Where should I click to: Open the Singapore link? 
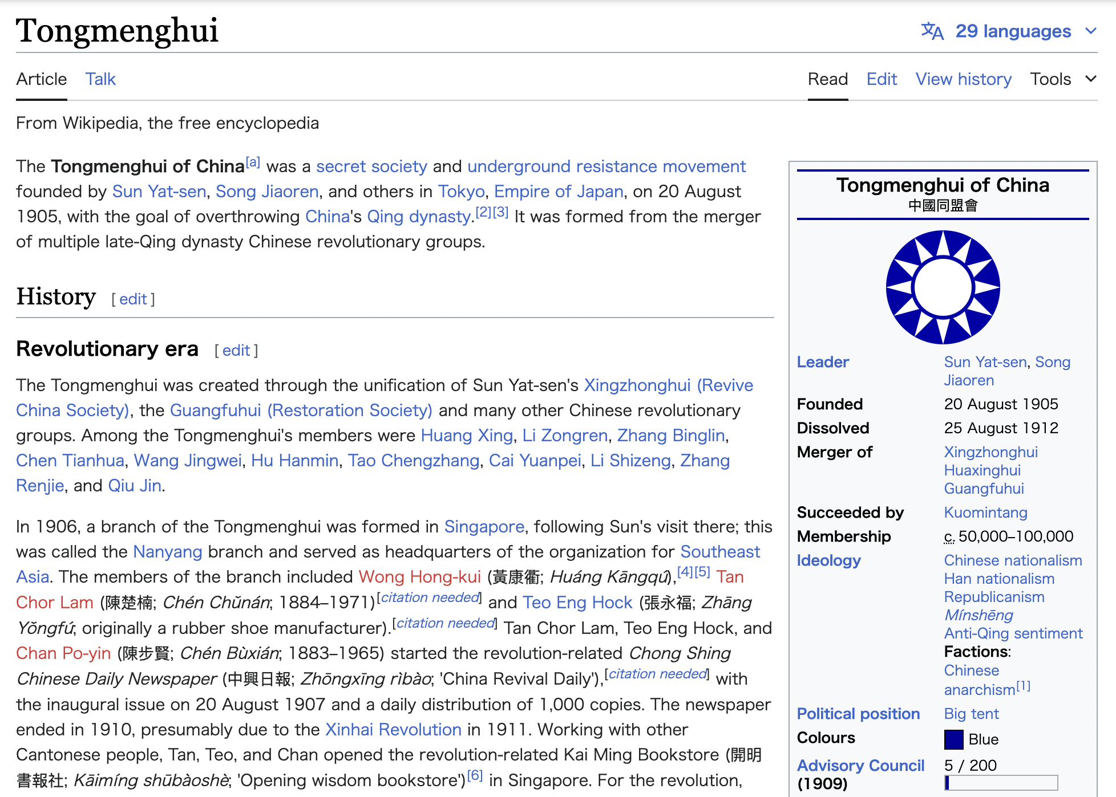[x=484, y=527]
